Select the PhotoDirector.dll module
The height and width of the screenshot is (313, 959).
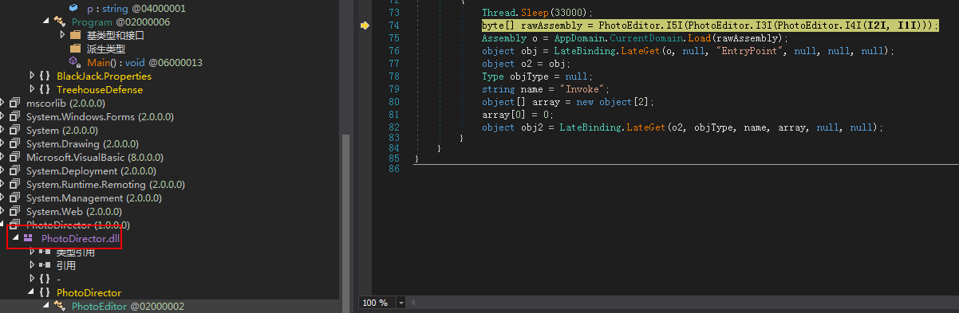click(x=81, y=238)
